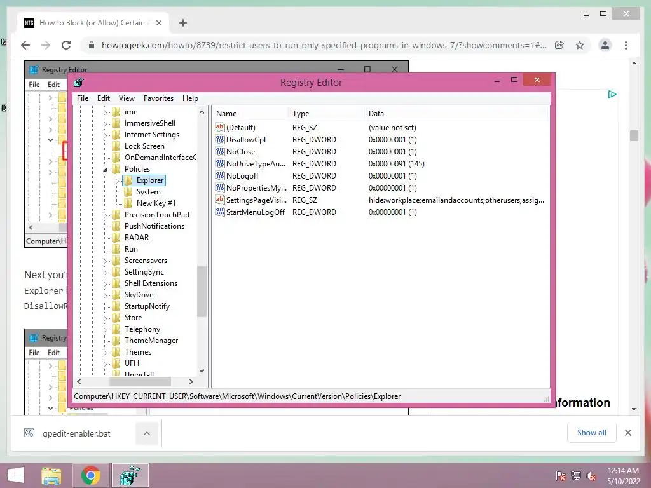This screenshot has width=651, height=488.
Task: Click the network tray icon
Action: point(576,476)
